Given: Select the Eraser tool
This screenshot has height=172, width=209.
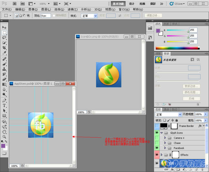Looking at the screenshot, I should point(4,79).
